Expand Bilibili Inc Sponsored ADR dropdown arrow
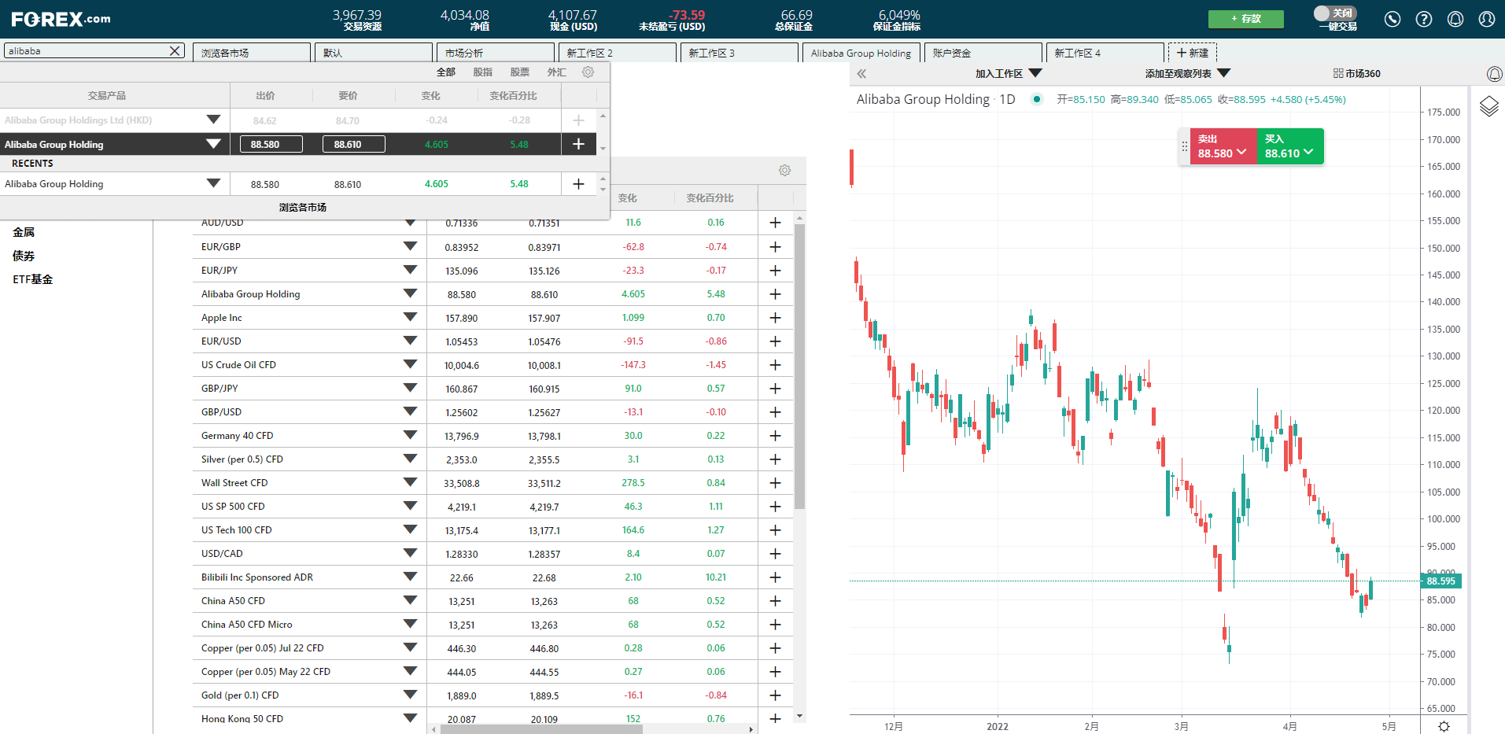Screen dimensions: 1505x734 410,577
